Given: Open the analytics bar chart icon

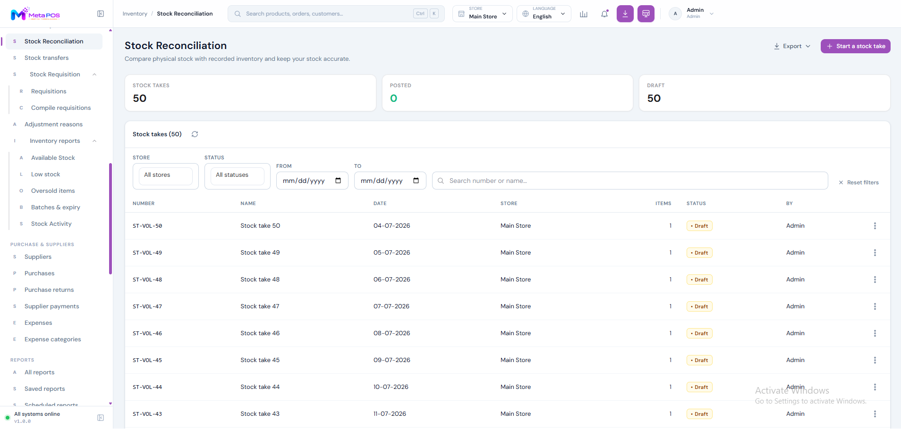Looking at the screenshot, I should pos(584,14).
